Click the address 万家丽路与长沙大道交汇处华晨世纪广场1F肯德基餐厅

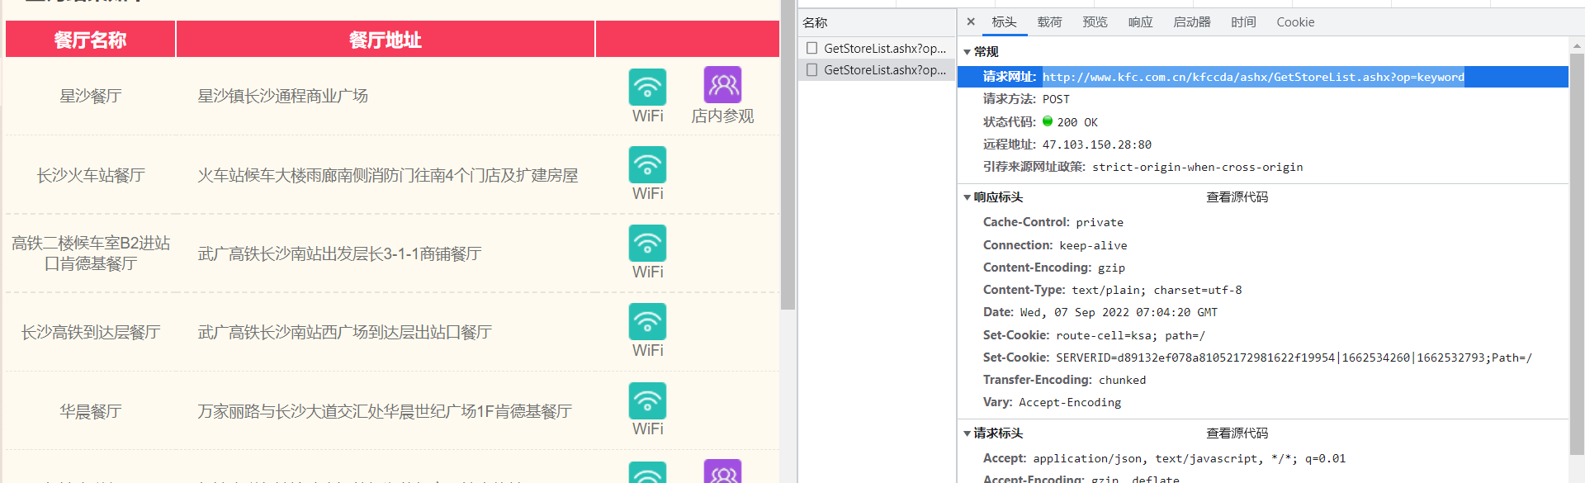click(385, 411)
